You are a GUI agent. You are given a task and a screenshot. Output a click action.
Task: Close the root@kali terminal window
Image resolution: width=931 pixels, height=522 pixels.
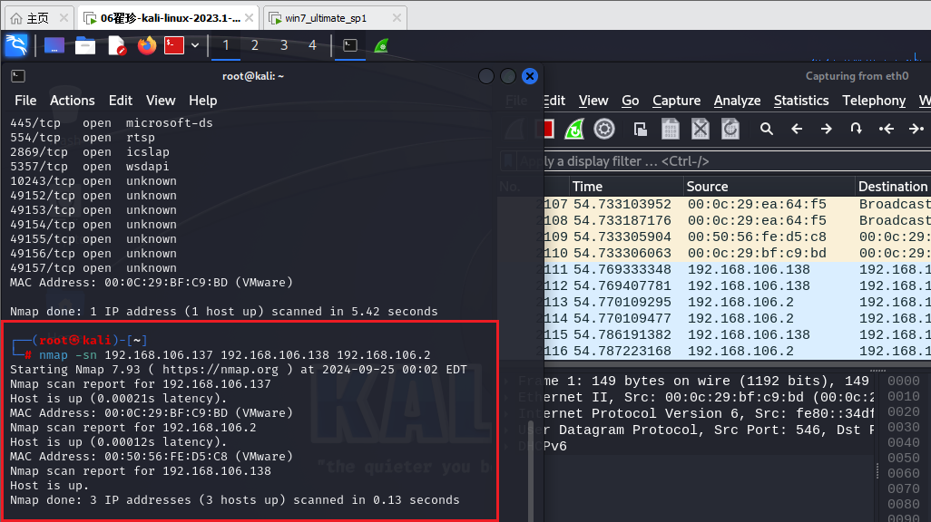pos(530,76)
